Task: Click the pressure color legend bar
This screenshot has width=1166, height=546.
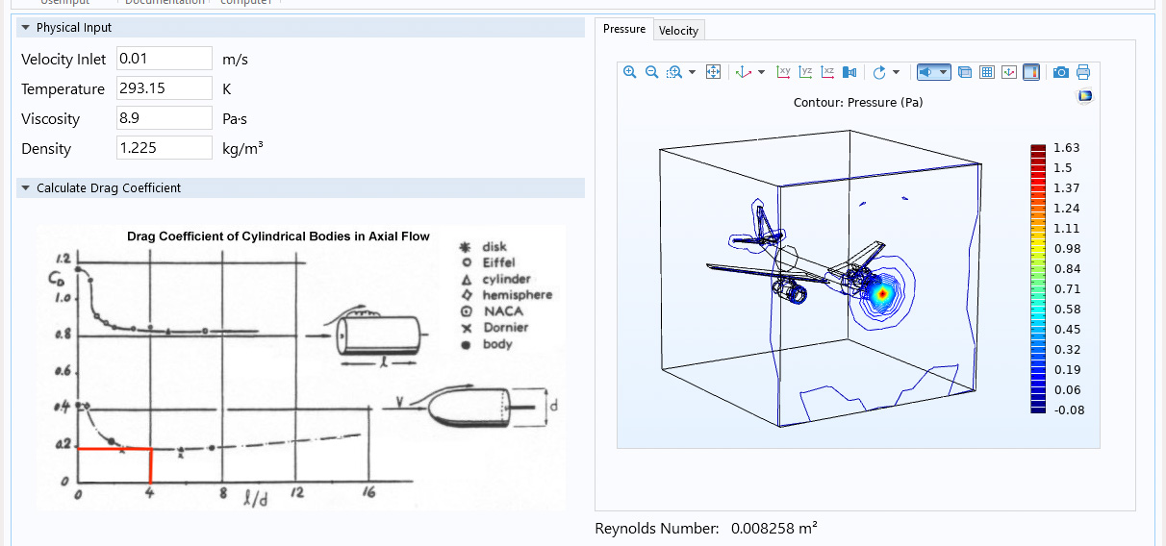Action: tap(1038, 279)
